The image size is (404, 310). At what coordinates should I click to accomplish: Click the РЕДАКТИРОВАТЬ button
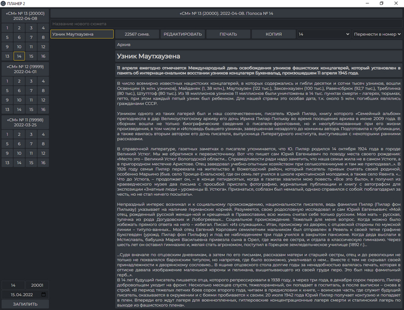point(183,34)
